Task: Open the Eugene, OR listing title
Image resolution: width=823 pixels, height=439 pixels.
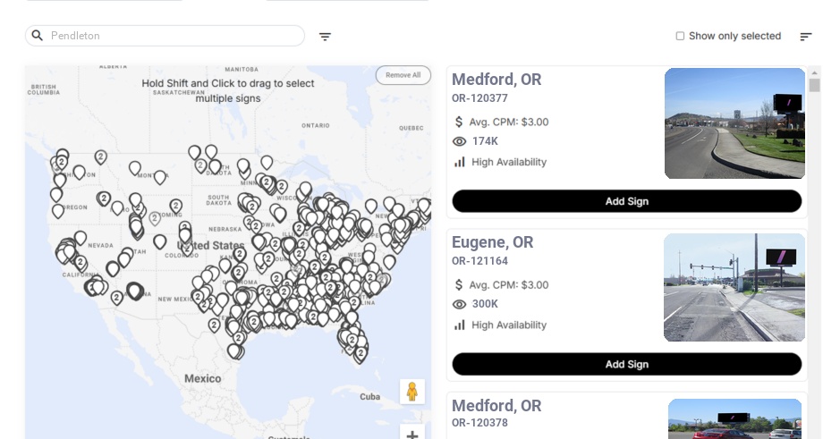Action: (492, 242)
